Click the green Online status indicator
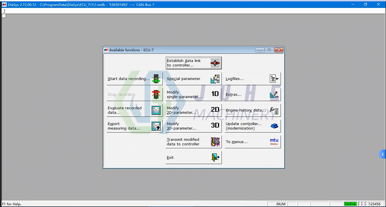The height and width of the screenshot is (207, 386). tap(350, 204)
